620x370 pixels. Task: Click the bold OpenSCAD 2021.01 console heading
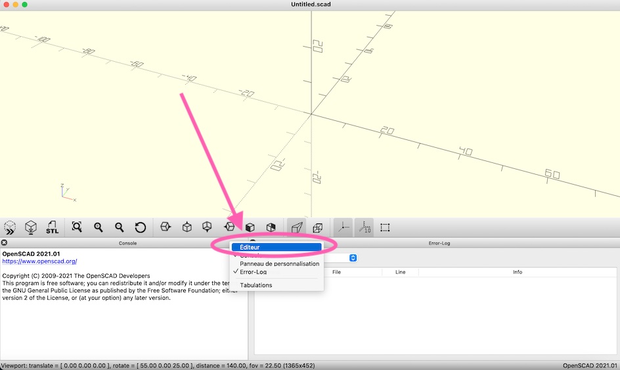[32, 254]
